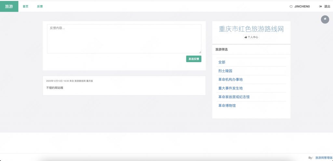This screenshot has height=161, width=333.
Task: Click the 重庆市红色旅游路线网 title
Action: pyautogui.click(x=251, y=29)
